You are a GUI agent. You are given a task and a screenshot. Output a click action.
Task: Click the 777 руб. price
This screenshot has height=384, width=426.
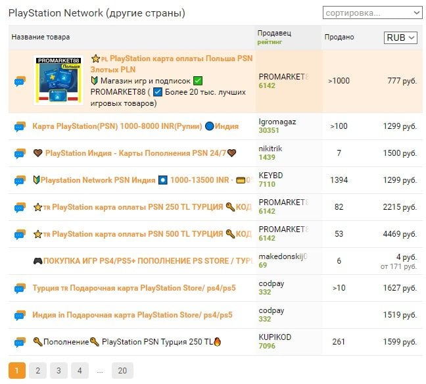(x=402, y=81)
